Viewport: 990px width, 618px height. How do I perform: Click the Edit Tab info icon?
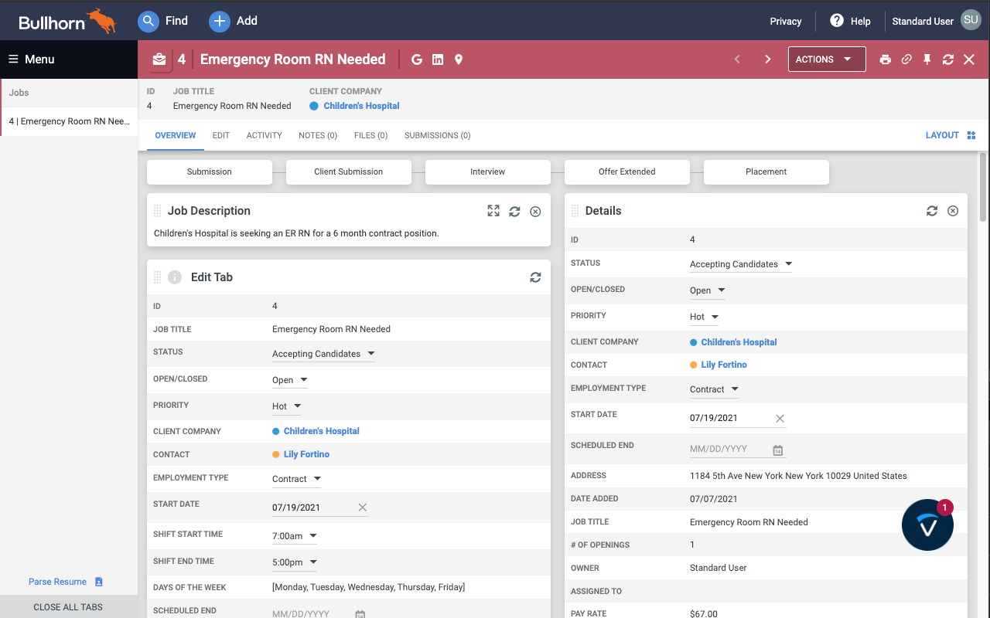point(175,277)
